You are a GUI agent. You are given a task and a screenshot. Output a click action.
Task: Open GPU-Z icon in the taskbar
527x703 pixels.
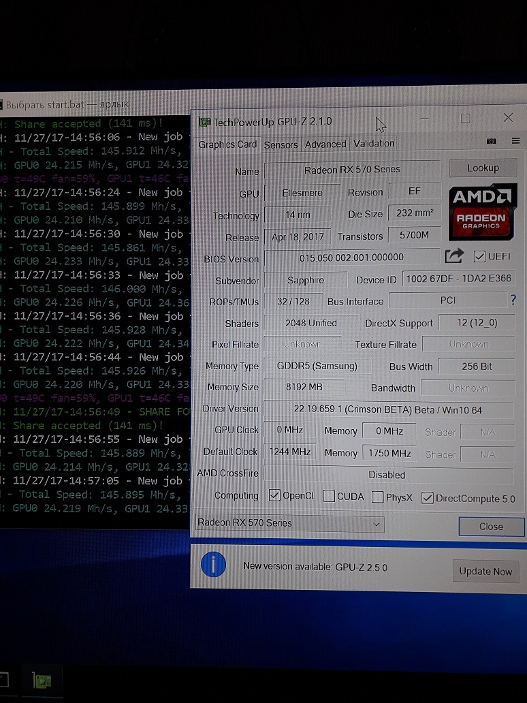click(x=43, y=681)
